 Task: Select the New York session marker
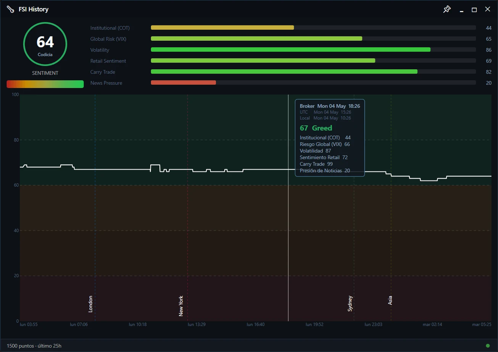click(181, 306)
